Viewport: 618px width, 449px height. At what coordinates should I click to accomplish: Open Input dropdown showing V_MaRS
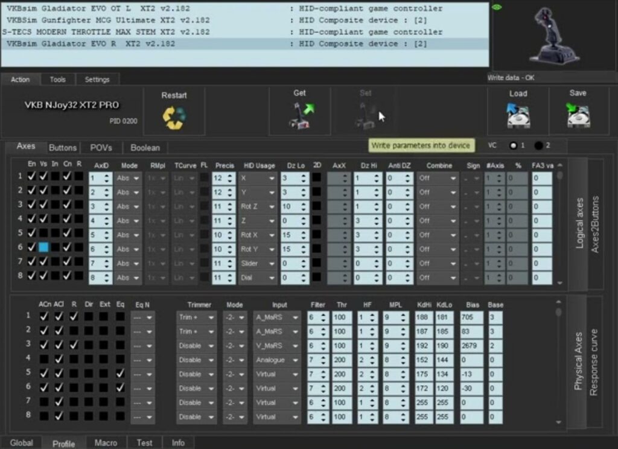(x=276, y=346)
